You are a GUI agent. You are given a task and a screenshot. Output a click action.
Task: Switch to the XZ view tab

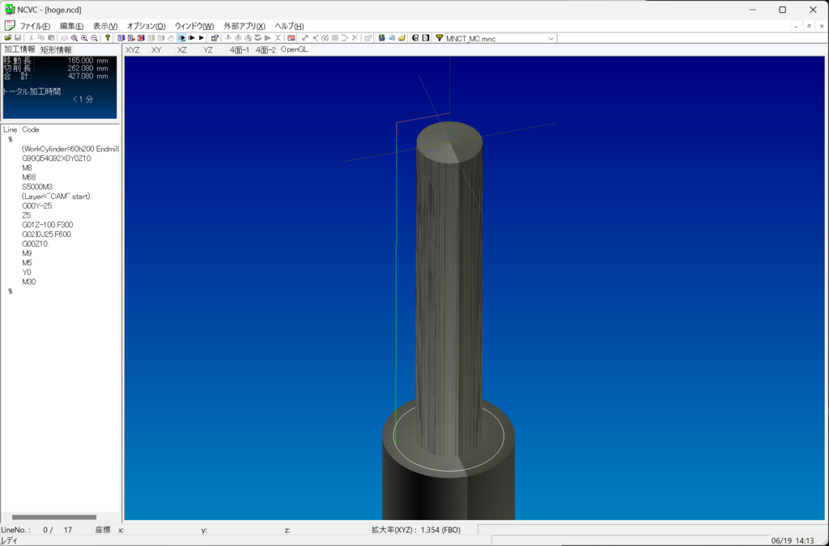click(182, 49)
